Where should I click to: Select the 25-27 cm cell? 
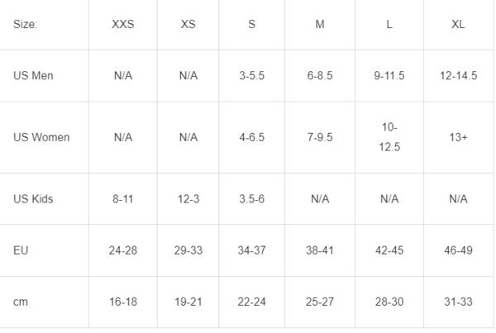tap(319, 302)
